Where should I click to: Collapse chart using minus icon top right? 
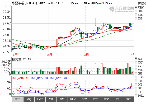132,7
